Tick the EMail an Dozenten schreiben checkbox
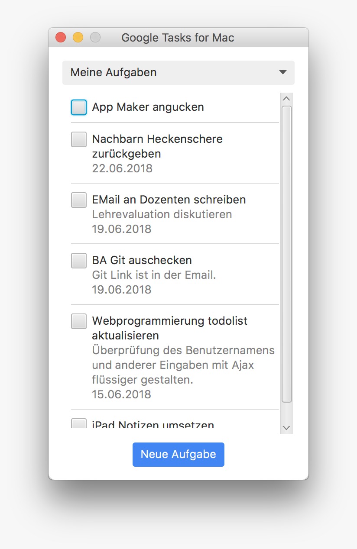 [79, 200]
